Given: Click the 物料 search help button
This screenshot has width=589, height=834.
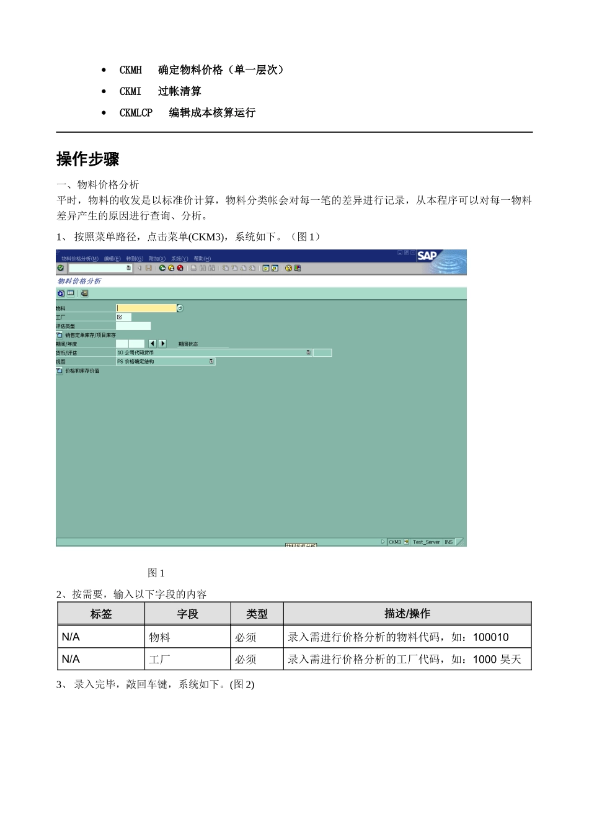Looking at the screenshot, I should 180,308.
